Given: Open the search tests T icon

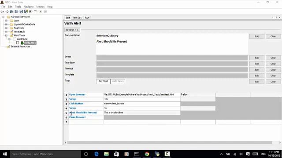Looking at the screenshot, I should coord(35,12).
